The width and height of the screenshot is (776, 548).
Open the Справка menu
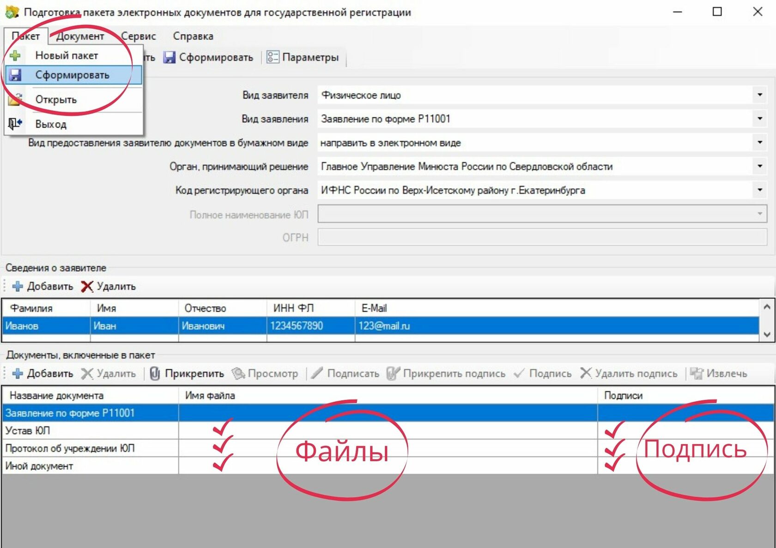click(193, 36)
